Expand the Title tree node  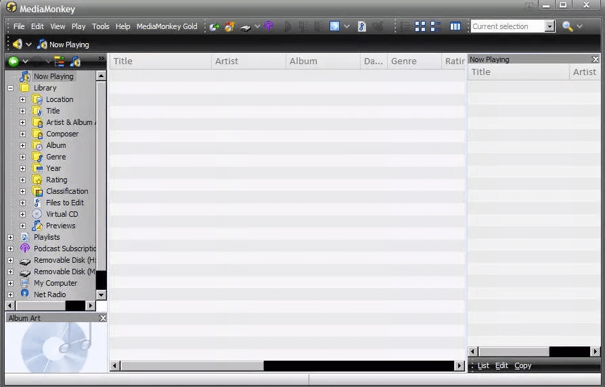coord(23,111)
